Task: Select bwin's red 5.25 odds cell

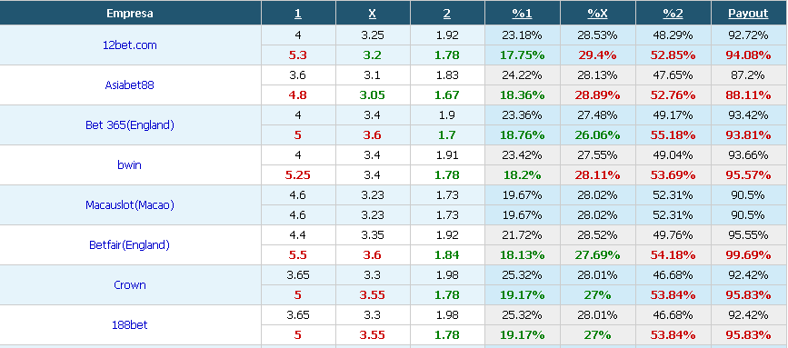Action: (x=298, y=174)
